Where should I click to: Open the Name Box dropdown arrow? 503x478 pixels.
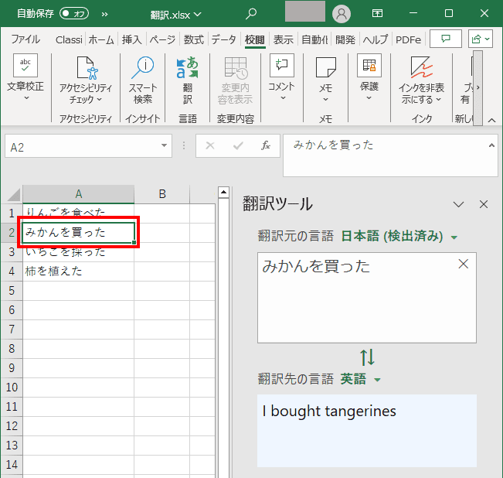(x=164, y=145)
